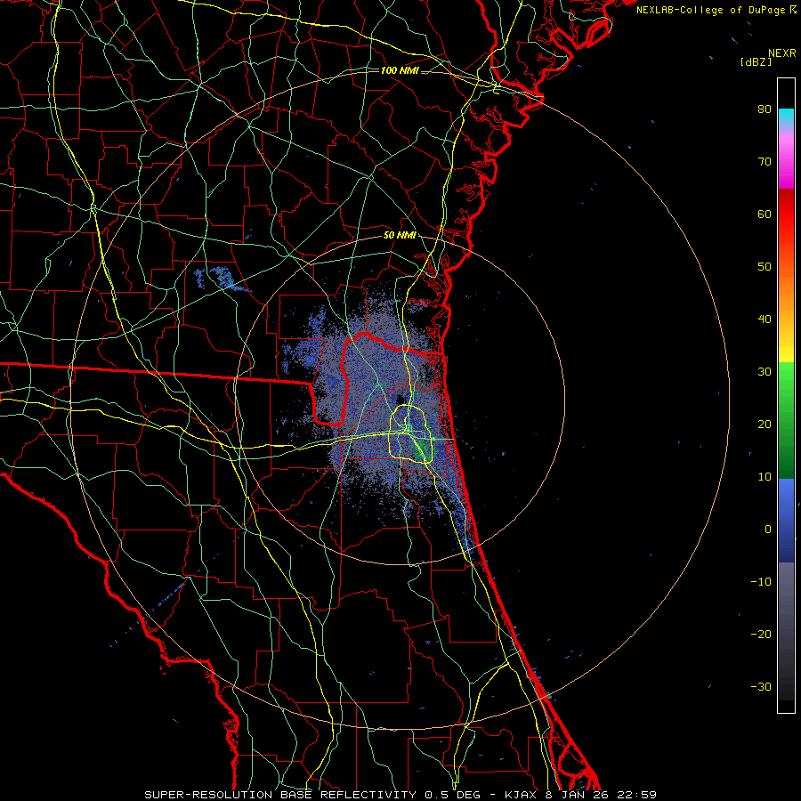Click the 70 dBZ scale label
The height and width of the screenshot is (801, 801).
tap(765, 162)
